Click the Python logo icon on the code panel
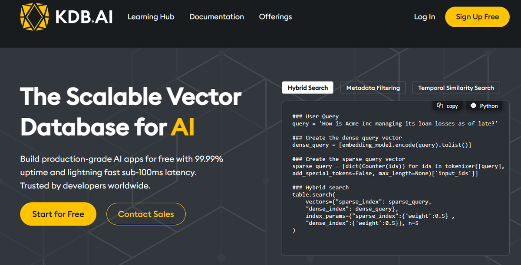Image resolution: width=521 pixels, height=265 pixels. 473,106
